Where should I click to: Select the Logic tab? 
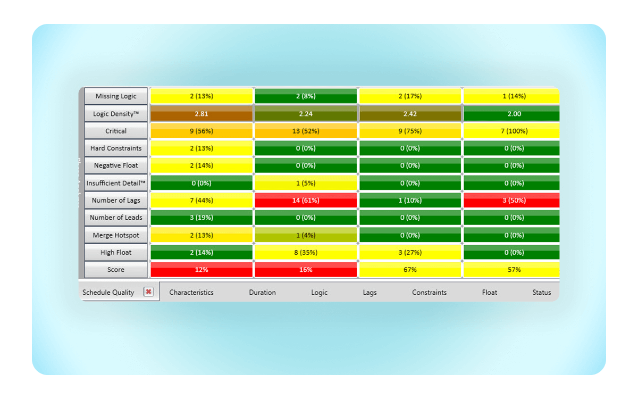coord(319,292)
